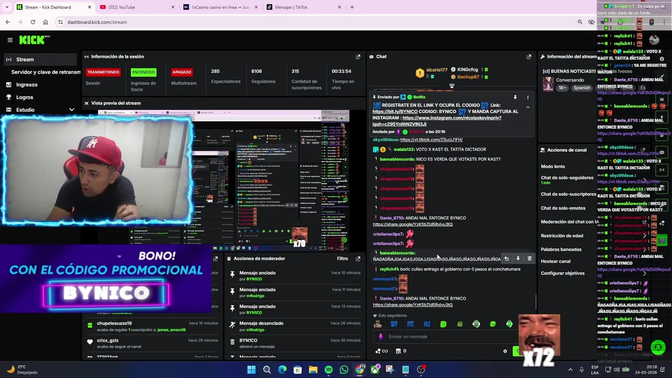Open File Explorer from taskbar
The image size is (672, 378).
pos(313,370)
